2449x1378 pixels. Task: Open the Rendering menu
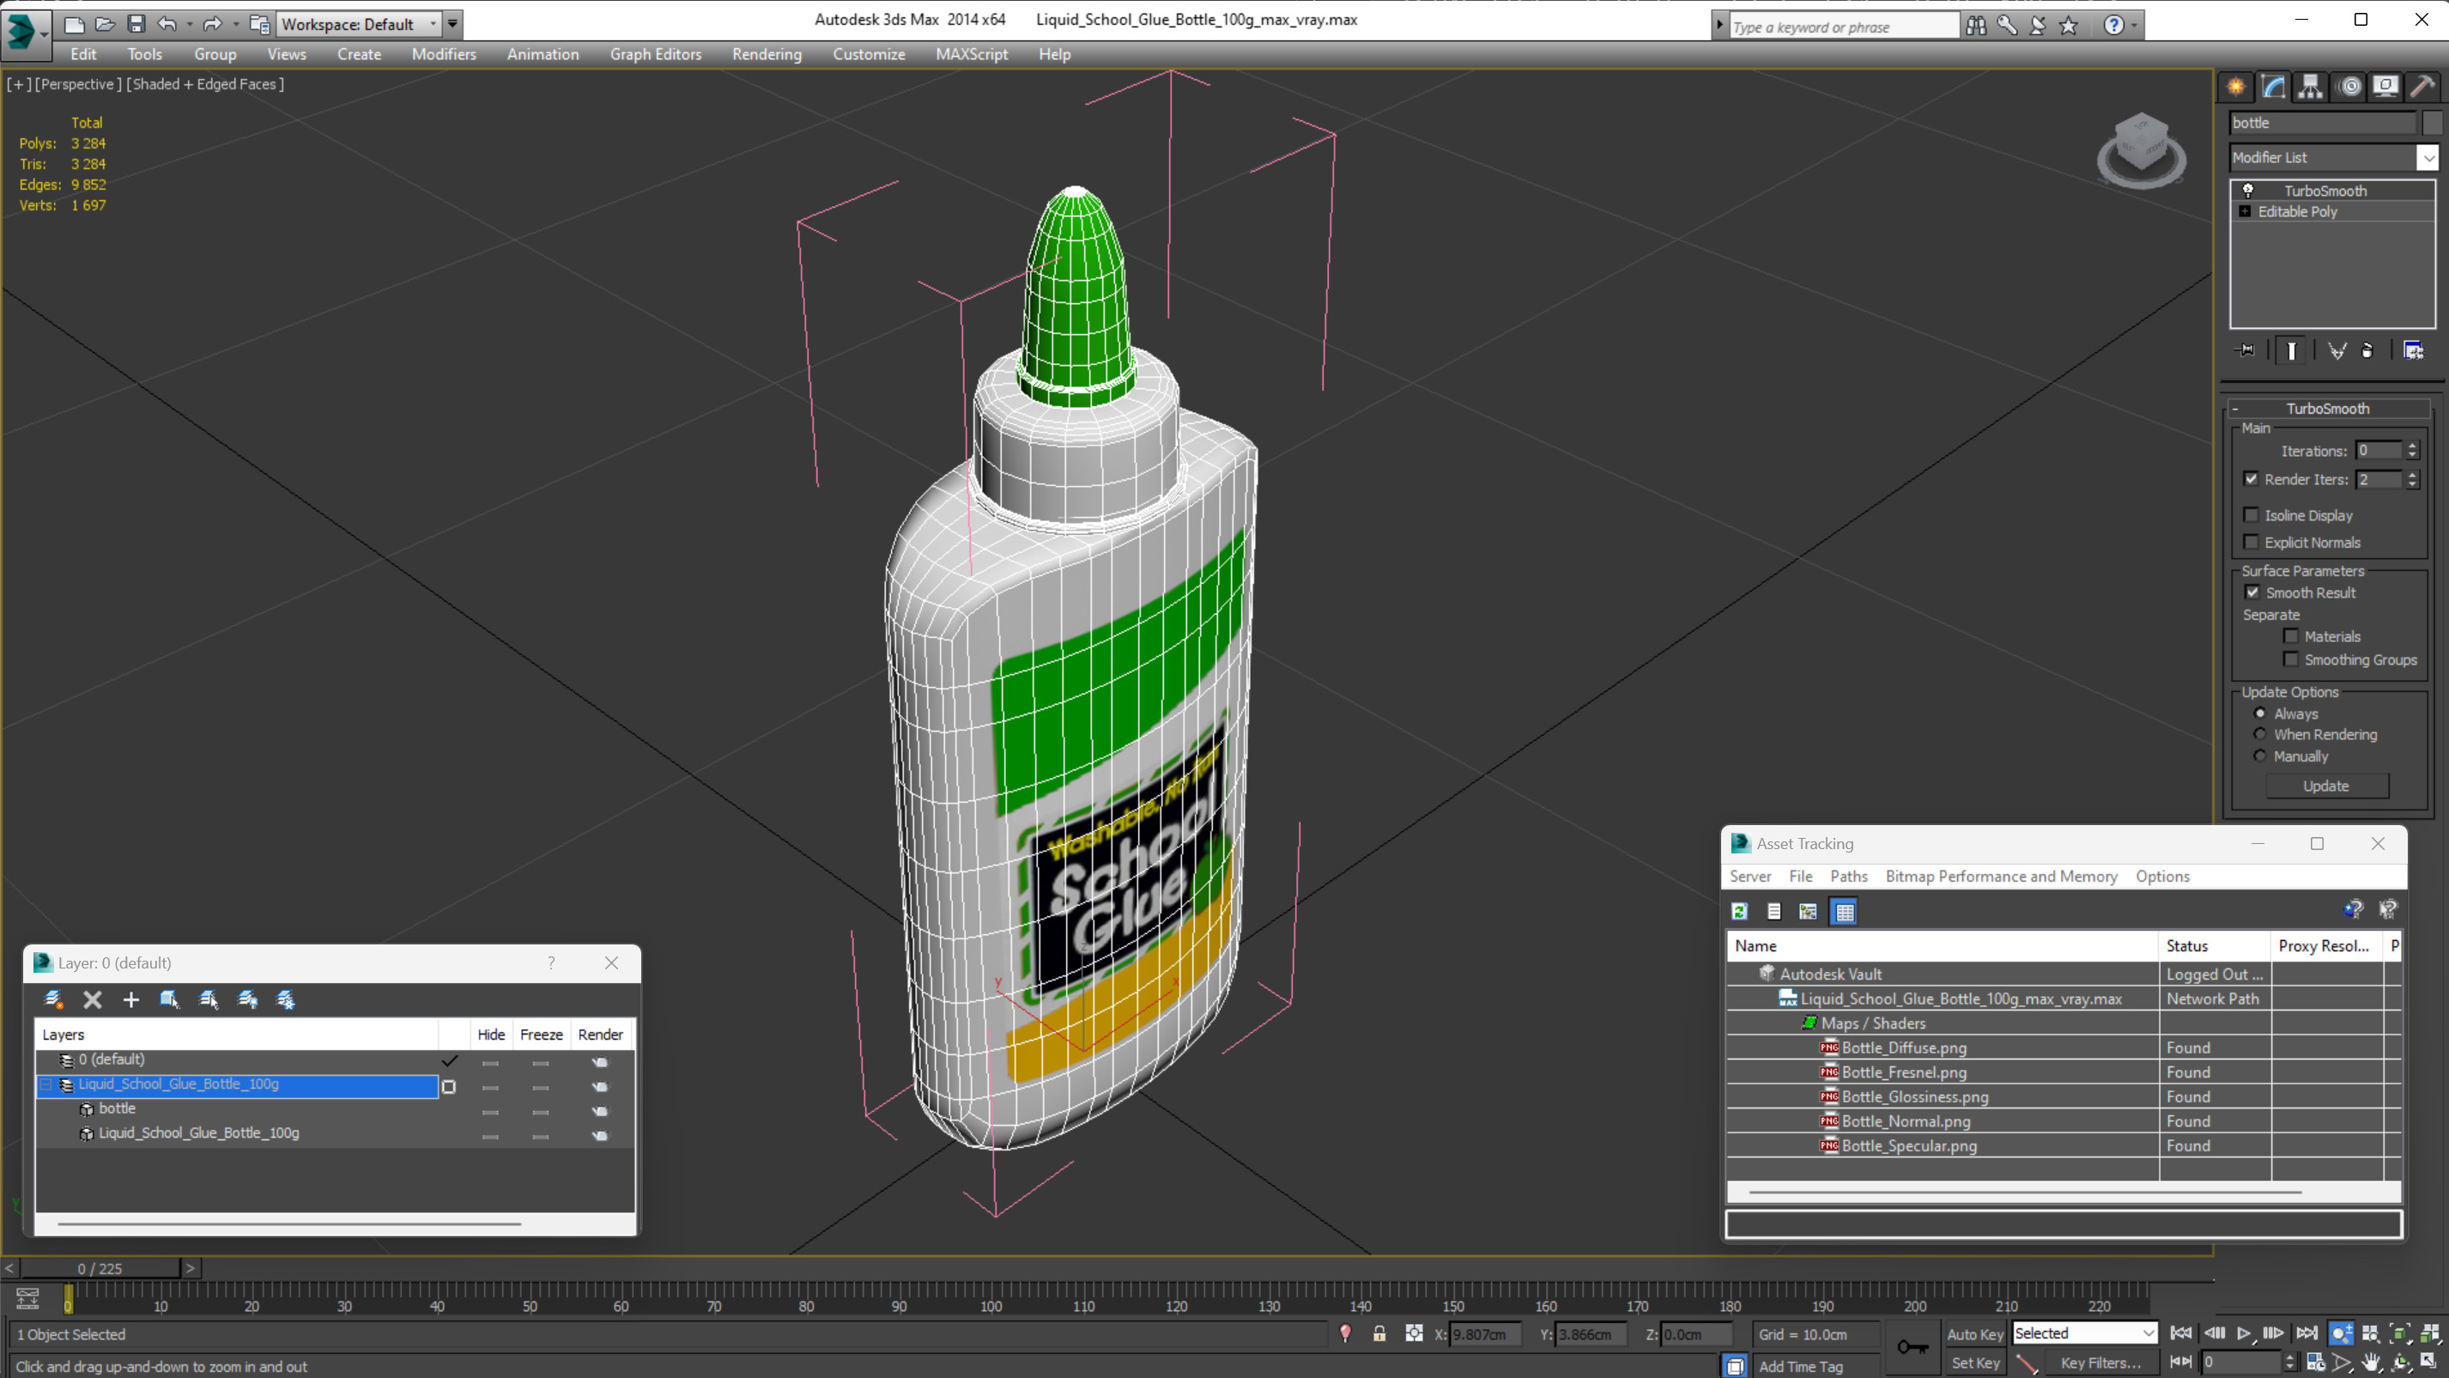pos(766,54)
